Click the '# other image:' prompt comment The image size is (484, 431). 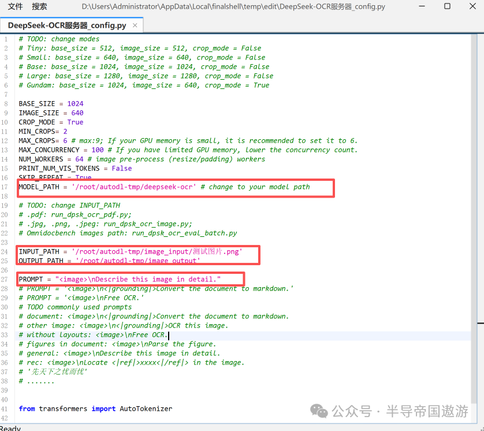124,326
